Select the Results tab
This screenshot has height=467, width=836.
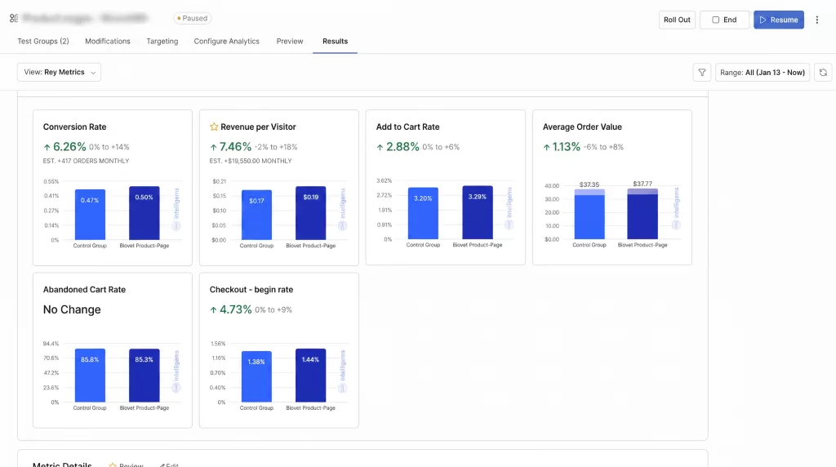[x=335, y=41]
